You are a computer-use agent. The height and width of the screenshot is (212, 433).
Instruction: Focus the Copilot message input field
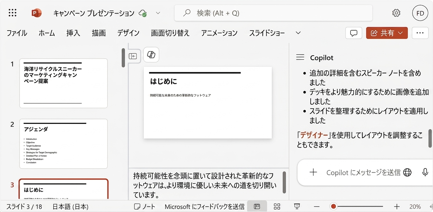tap(363, 173)
